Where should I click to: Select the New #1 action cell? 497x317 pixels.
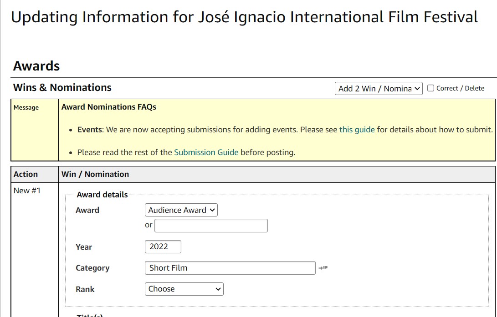pyautogui.click(x=27, y=191)
